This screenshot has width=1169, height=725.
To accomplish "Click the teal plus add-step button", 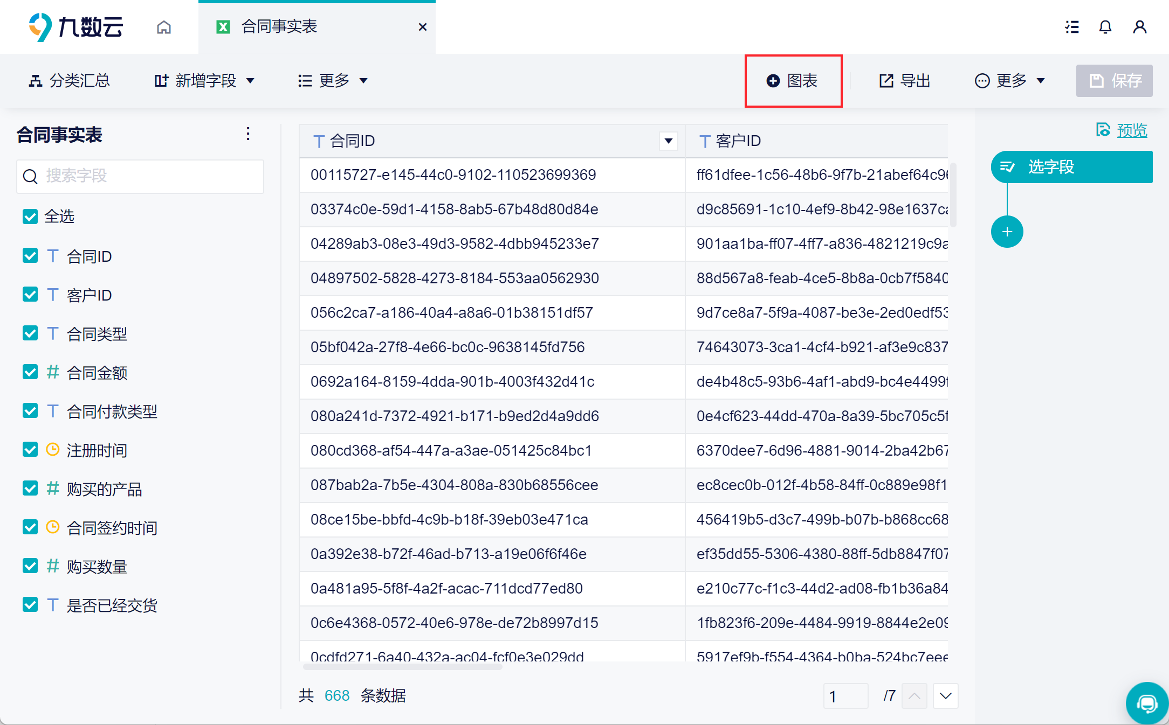I will pos(1007,232).
